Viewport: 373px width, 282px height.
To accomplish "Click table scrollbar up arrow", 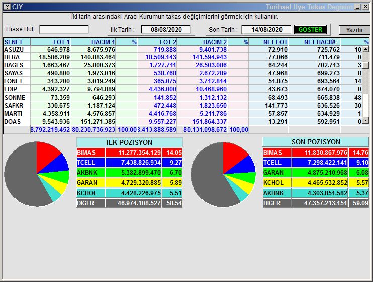I will pyautogui.click(x=365, y=49).
